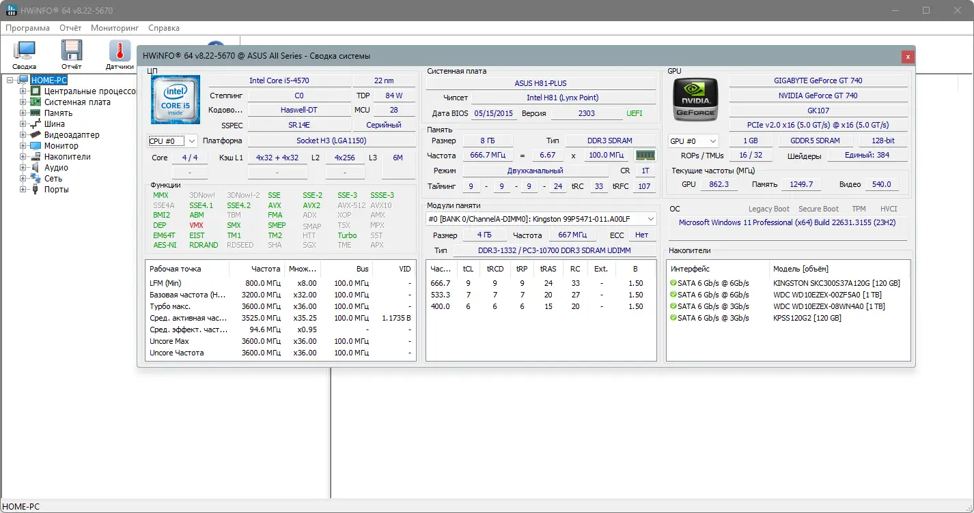
Task: Open the CPU #0 selector dropdown
Action: [172, 141]
